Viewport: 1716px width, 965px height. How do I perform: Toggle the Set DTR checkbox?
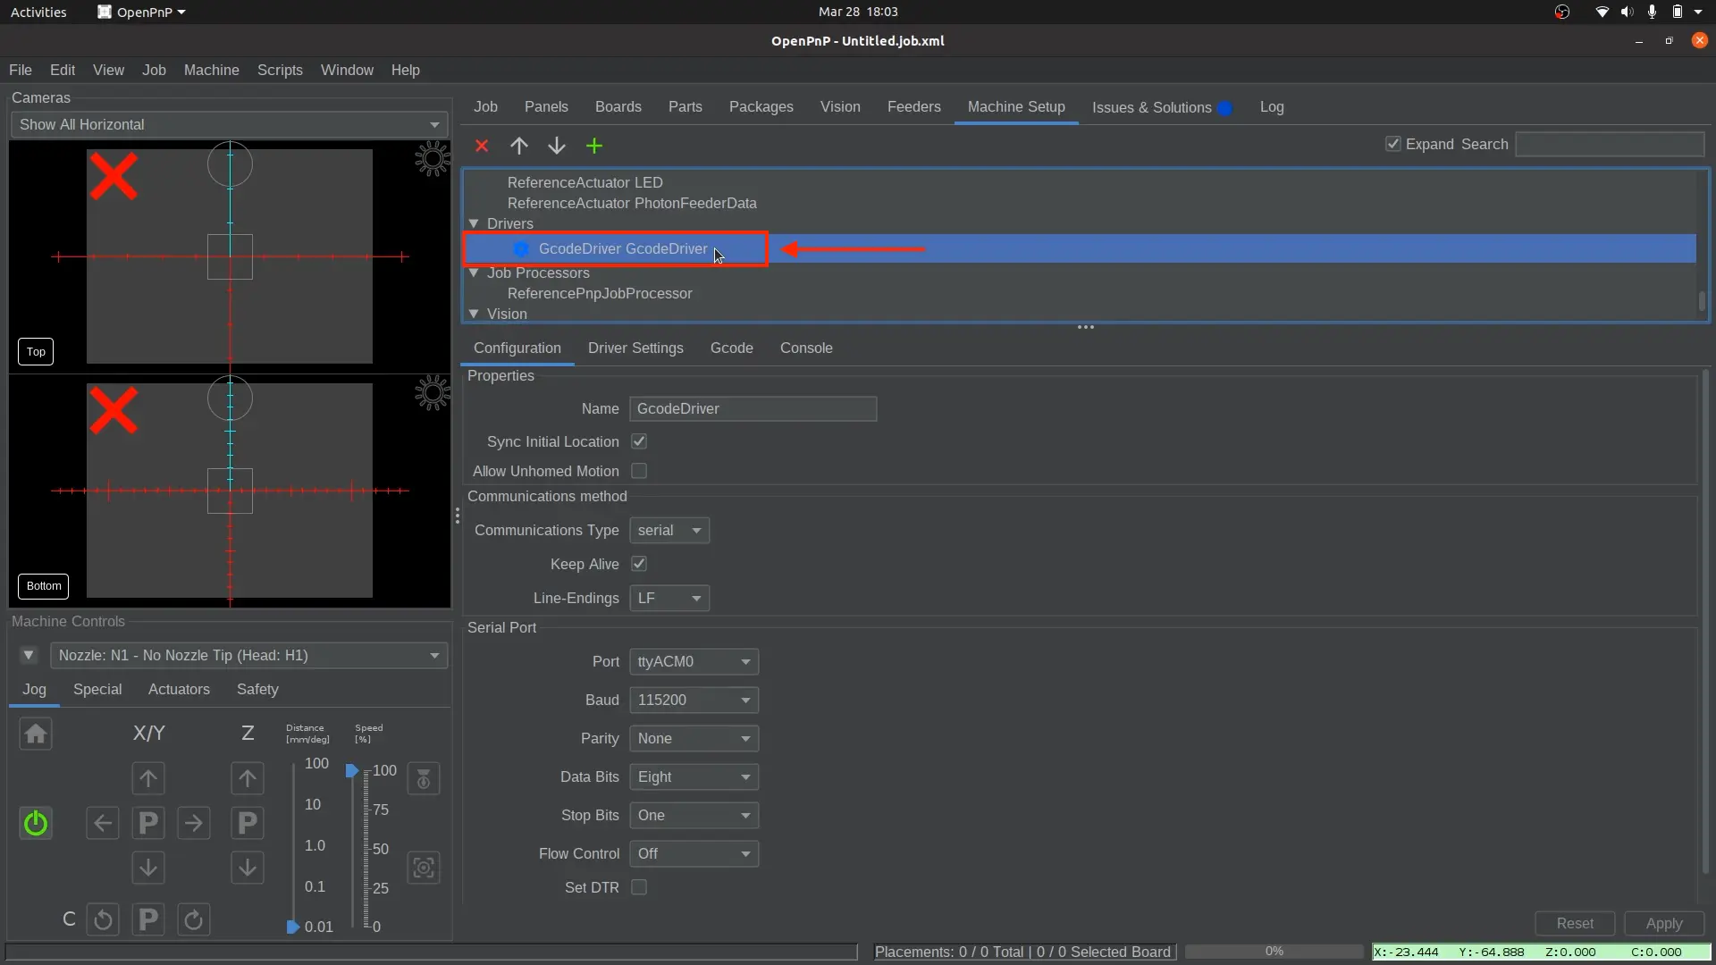(639, 887)
